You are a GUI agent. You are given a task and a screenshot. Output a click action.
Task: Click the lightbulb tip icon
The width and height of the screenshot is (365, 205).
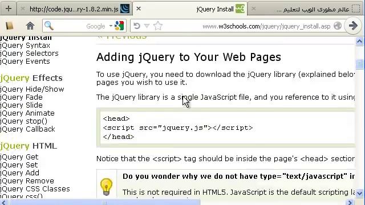click(x=106, y=186)
